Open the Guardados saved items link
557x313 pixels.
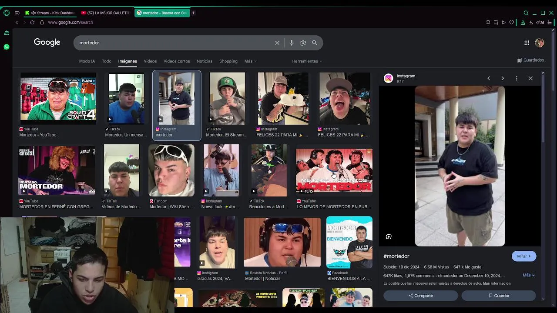pyautogui.click(x=530, y=60)
